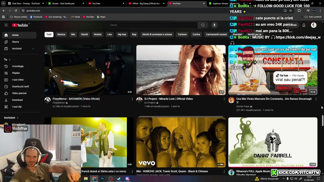Open I tuoi clip
The image size is (324, 182).
(19, 107)
